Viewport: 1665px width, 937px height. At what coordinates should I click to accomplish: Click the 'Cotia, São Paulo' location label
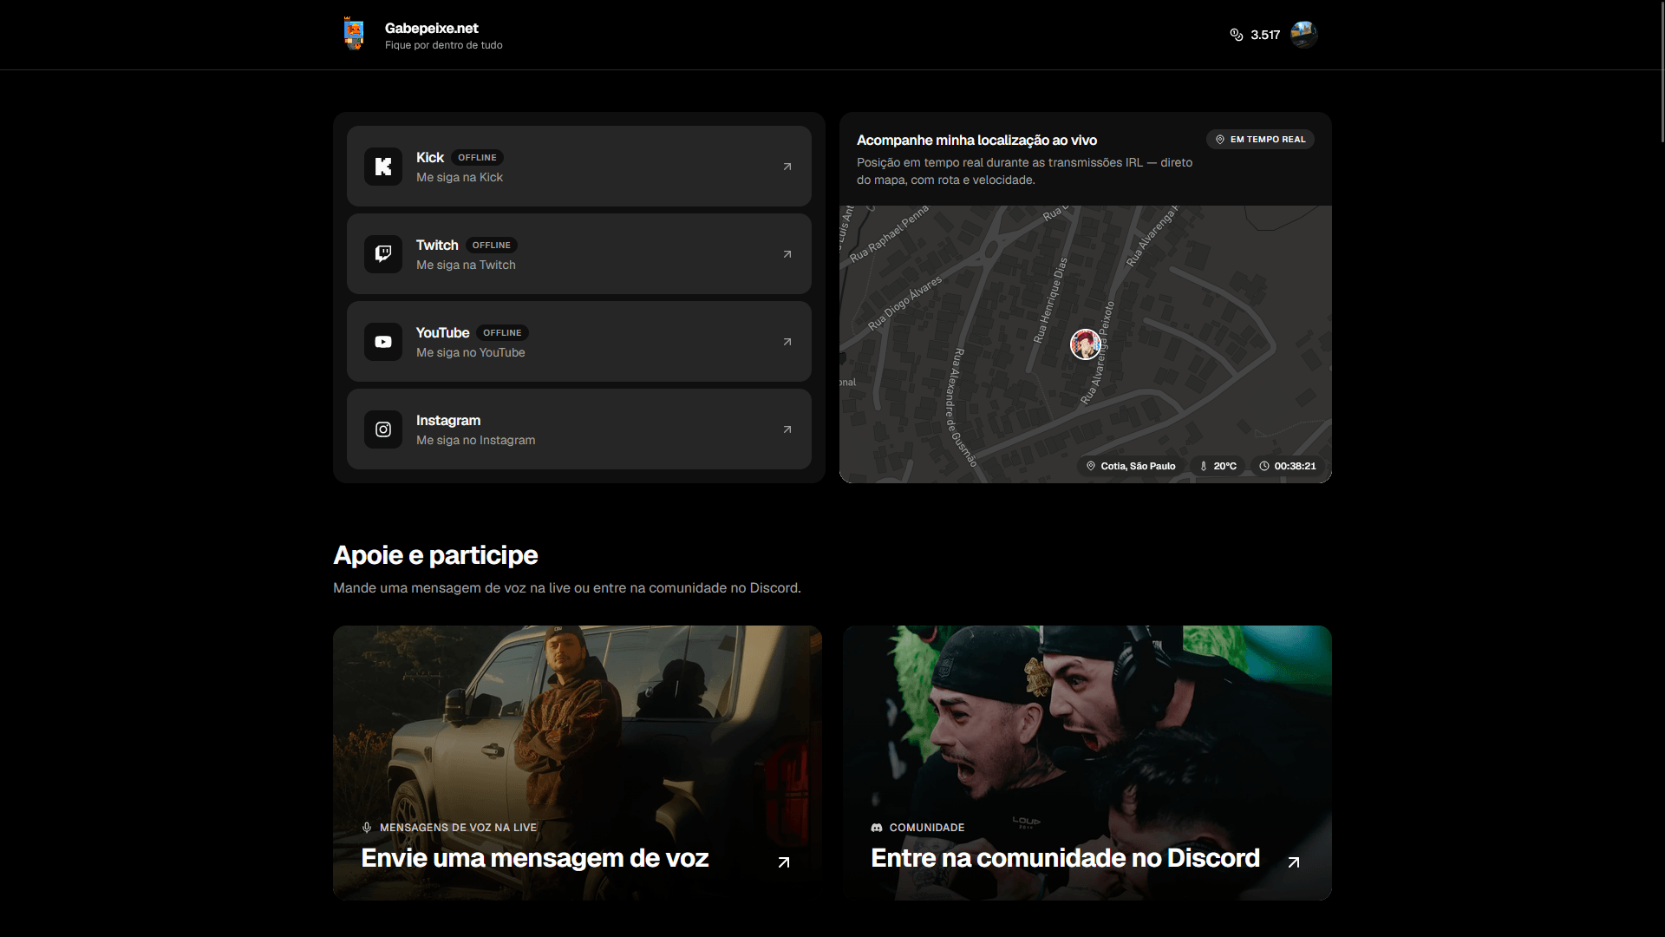coord(1138,466)
